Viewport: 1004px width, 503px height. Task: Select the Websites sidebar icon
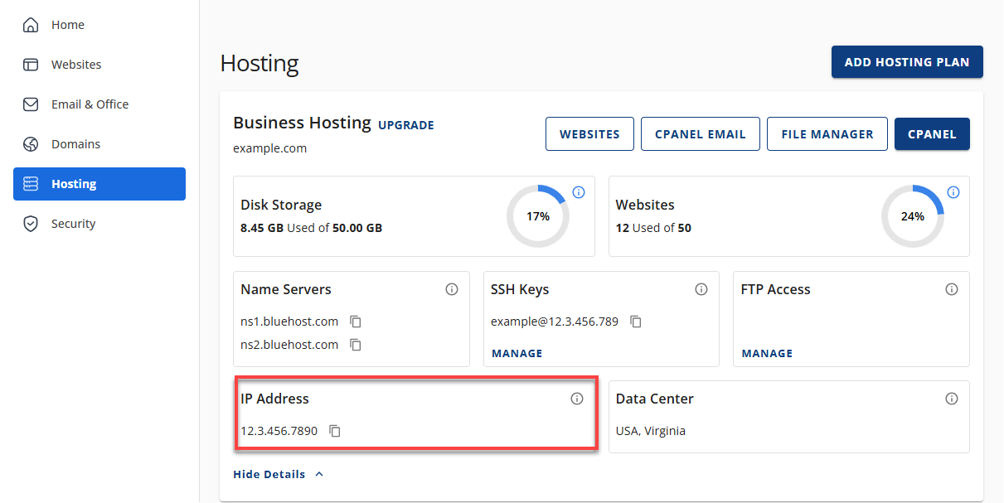pyautogui.click(x=31, y=64)
